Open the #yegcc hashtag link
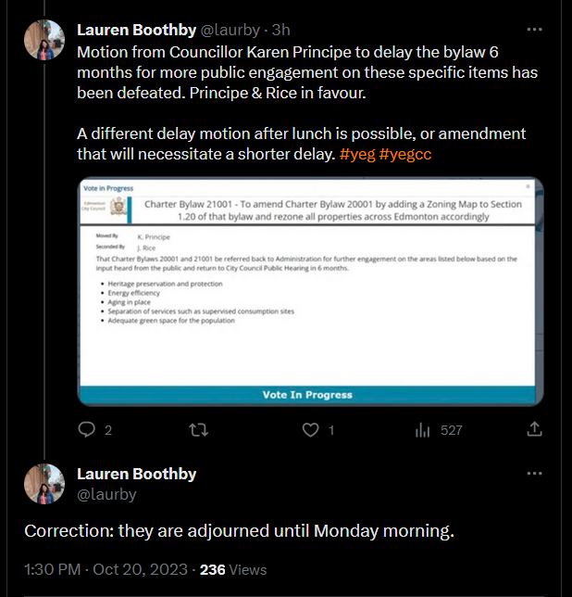Screen dimensions: 572x597 pyautogui.click(x=404, y=154)
